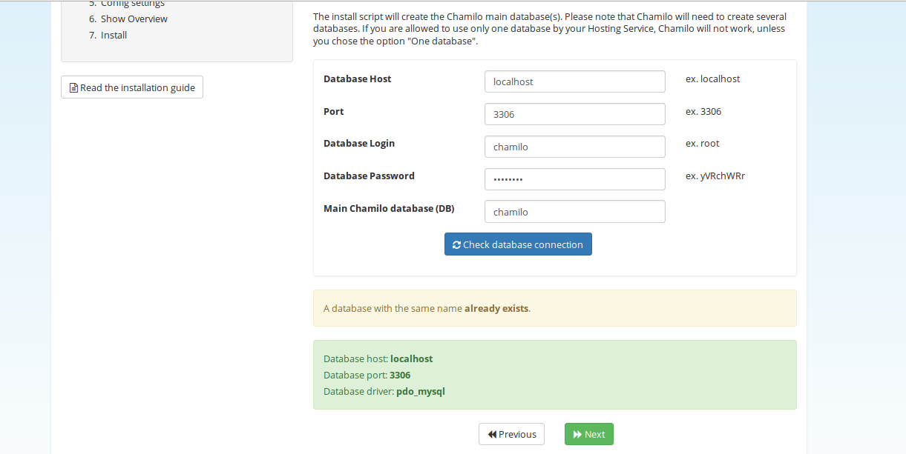Click the document icon beside installation guide
The height and width of the screenshot is (454, 906).
click(x=73, y=87)
